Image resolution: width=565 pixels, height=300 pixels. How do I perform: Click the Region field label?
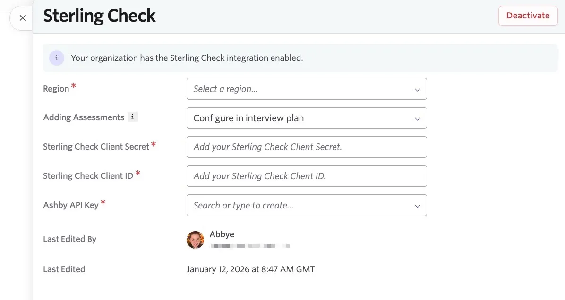(56, 89)
